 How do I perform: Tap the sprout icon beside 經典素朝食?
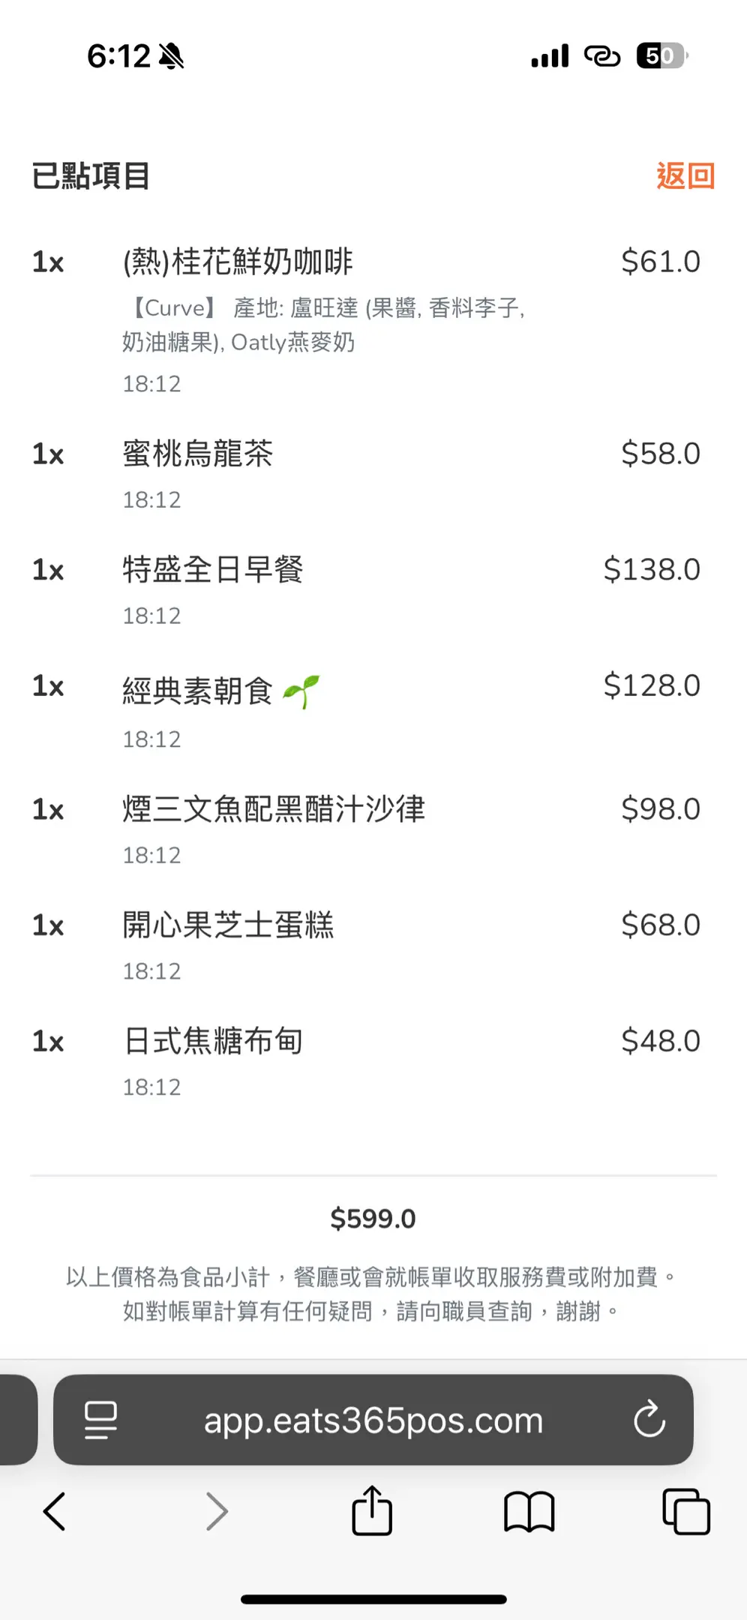coord(301,691)
